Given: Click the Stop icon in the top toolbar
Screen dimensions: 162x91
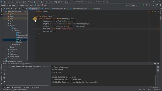Looking at the screenshot, I should pyautogui.click(x=150, y=5).
